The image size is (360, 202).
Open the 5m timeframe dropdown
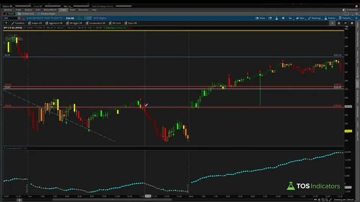290,18
